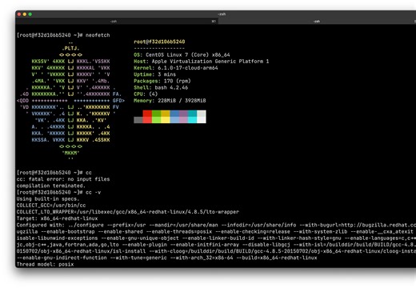Close the terminal window with red button
The image size is (416, 288).
19,14
